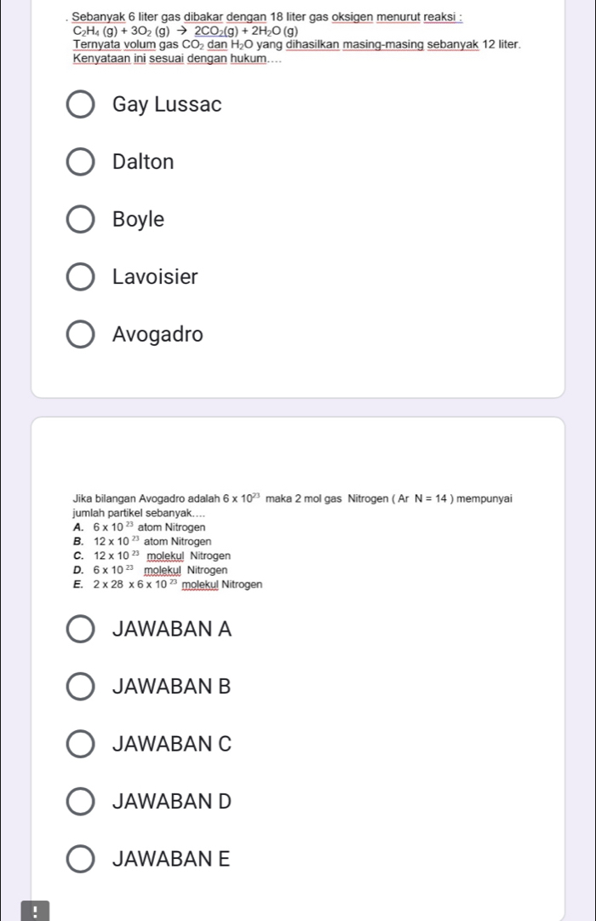Choose JAWABAN C as the answer

point(80,744)
